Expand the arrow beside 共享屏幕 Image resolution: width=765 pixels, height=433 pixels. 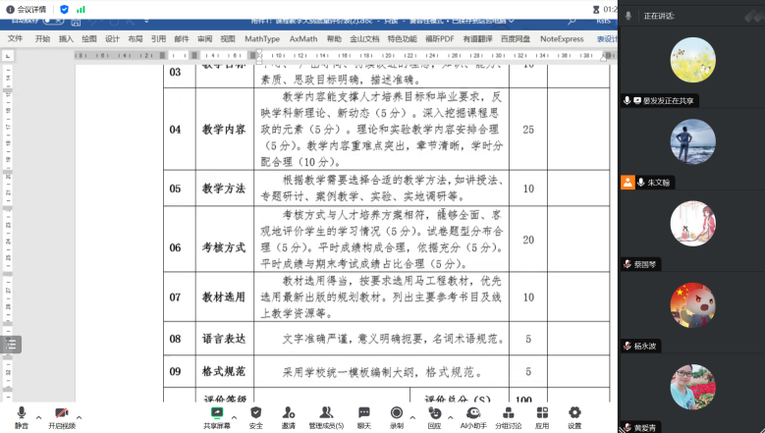pyautogui.click(x=236, y=416)
